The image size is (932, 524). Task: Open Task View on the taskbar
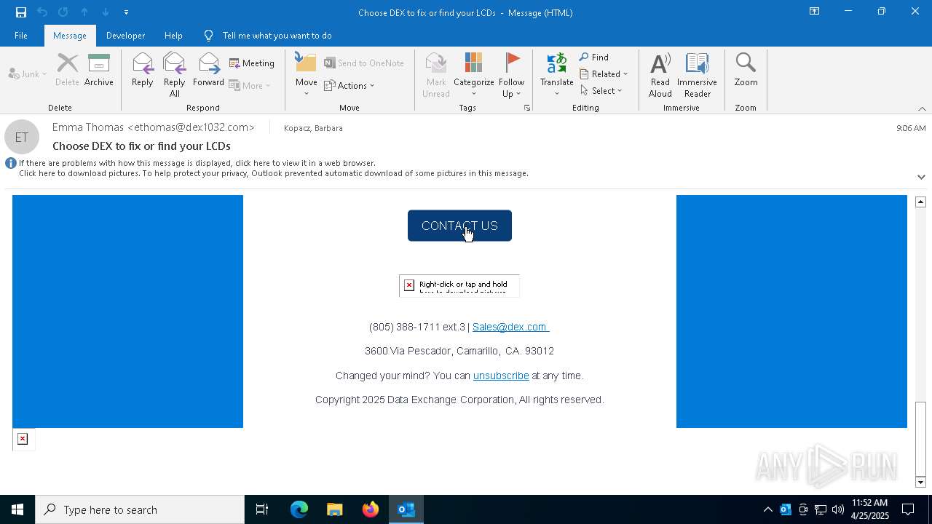point(262,509)
